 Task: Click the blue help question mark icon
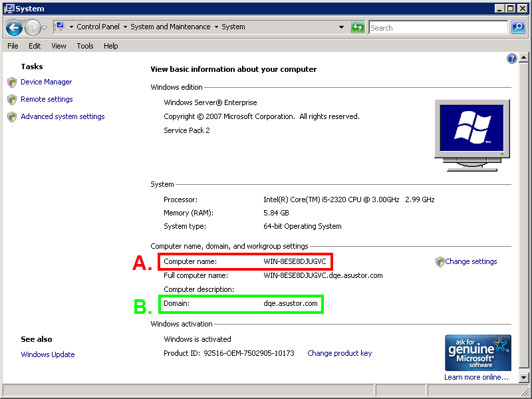click(511, 59)
